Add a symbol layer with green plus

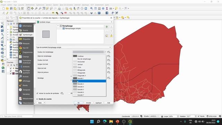(x=107, y=27)
